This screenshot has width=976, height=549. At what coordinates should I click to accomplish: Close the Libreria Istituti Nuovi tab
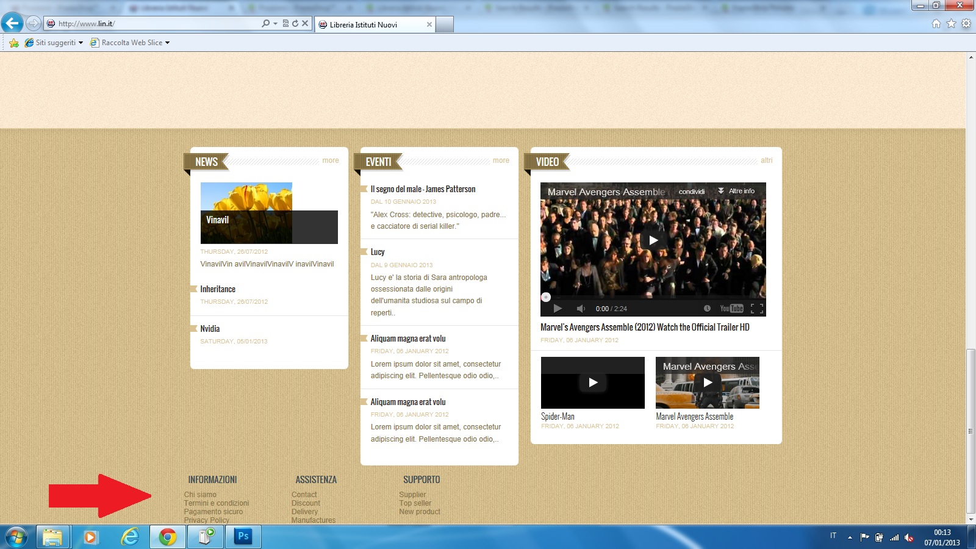tap(429, 24)
